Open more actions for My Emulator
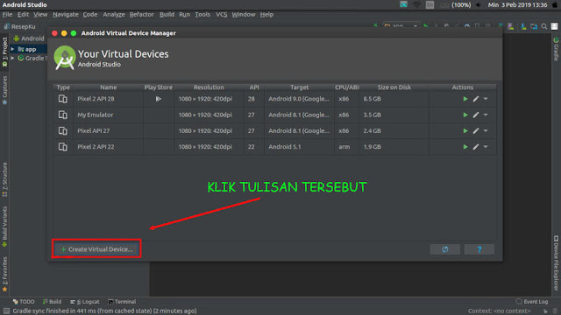The image size is (561, 315). (x=486, y=115)
